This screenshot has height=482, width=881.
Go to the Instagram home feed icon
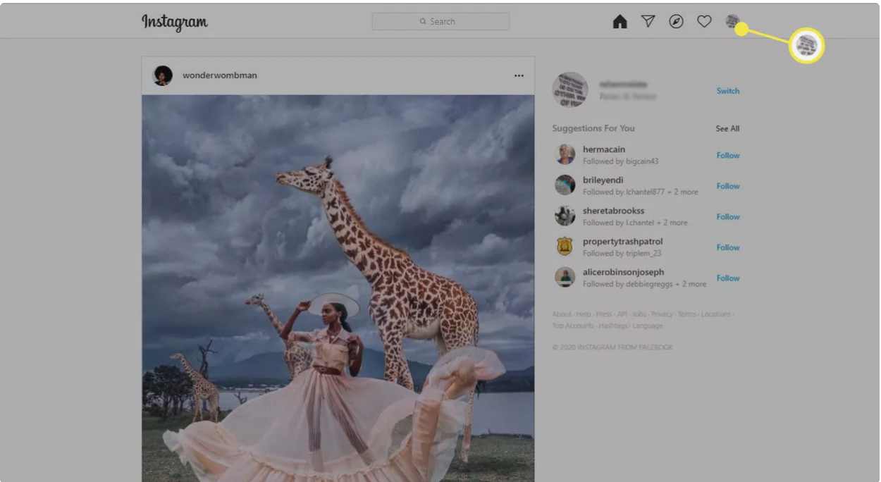620,22
